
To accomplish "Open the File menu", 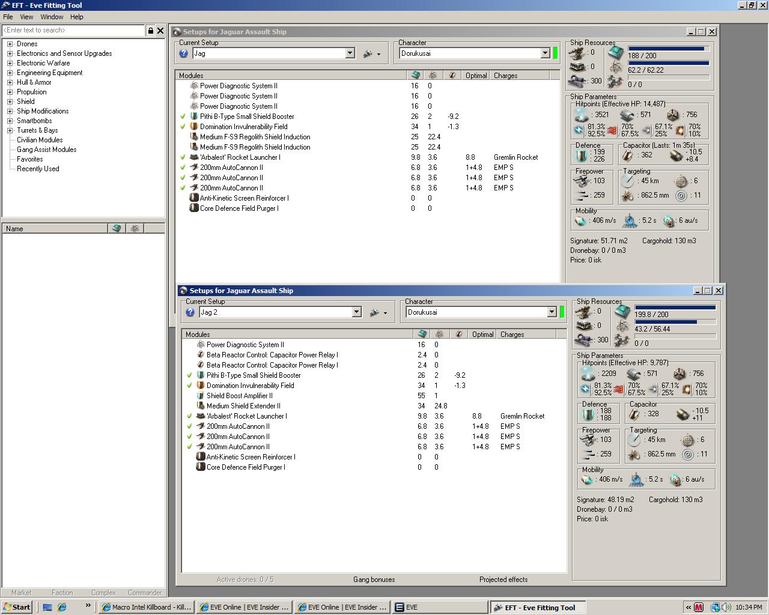I will (x=8, y=17).
